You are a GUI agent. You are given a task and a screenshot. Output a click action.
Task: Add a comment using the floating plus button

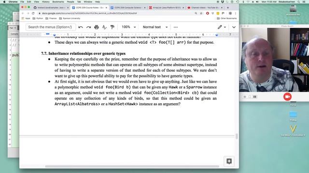(x=229, y=161)
